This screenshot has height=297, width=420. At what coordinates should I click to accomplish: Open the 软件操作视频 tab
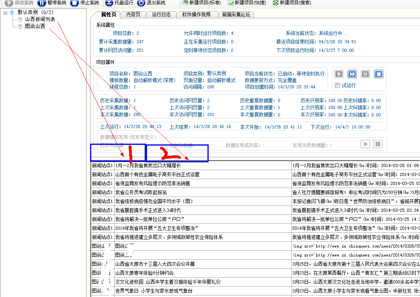click(x=197, y=15)
